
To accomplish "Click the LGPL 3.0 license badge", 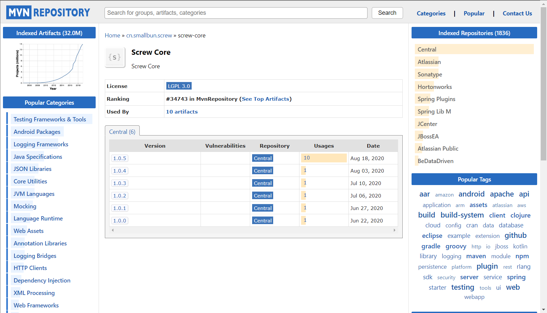I will tap(179, 86).
